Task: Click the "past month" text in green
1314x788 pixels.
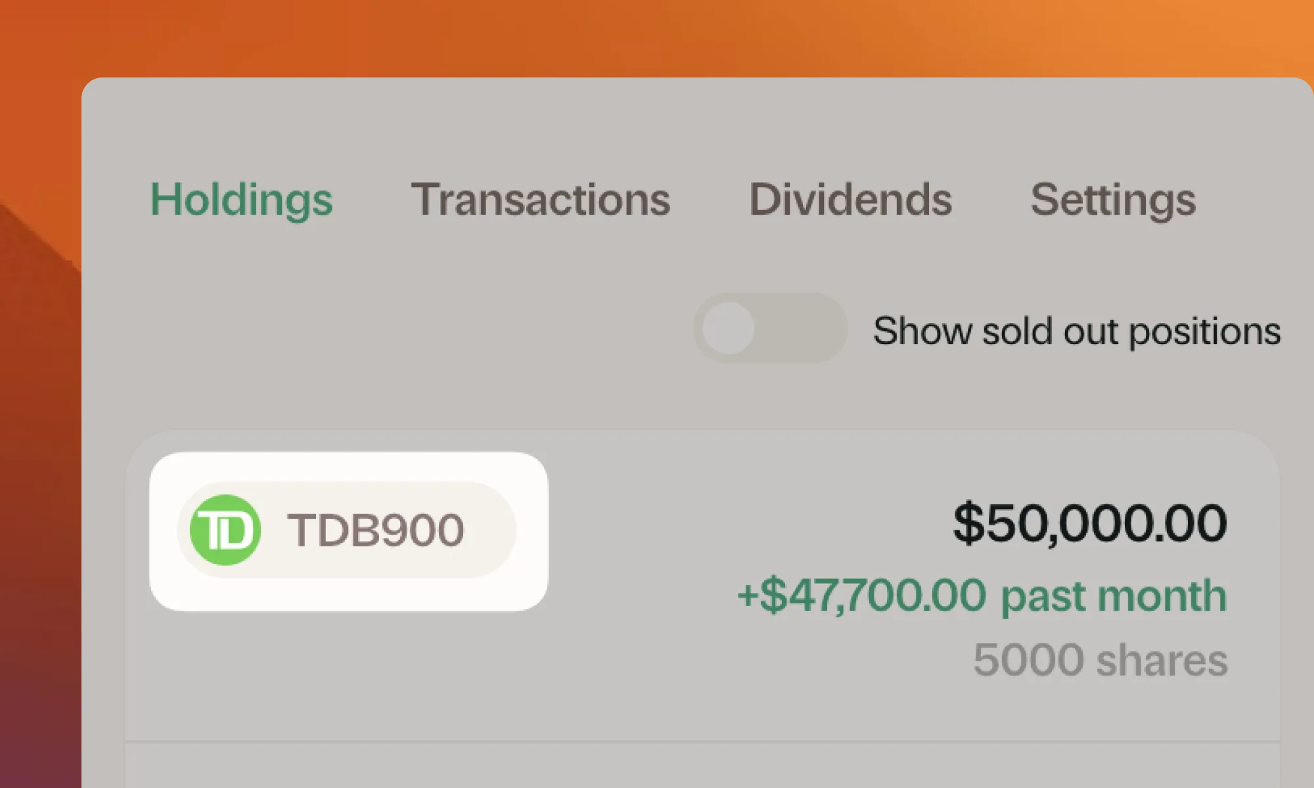Action: coord(1113,596)
